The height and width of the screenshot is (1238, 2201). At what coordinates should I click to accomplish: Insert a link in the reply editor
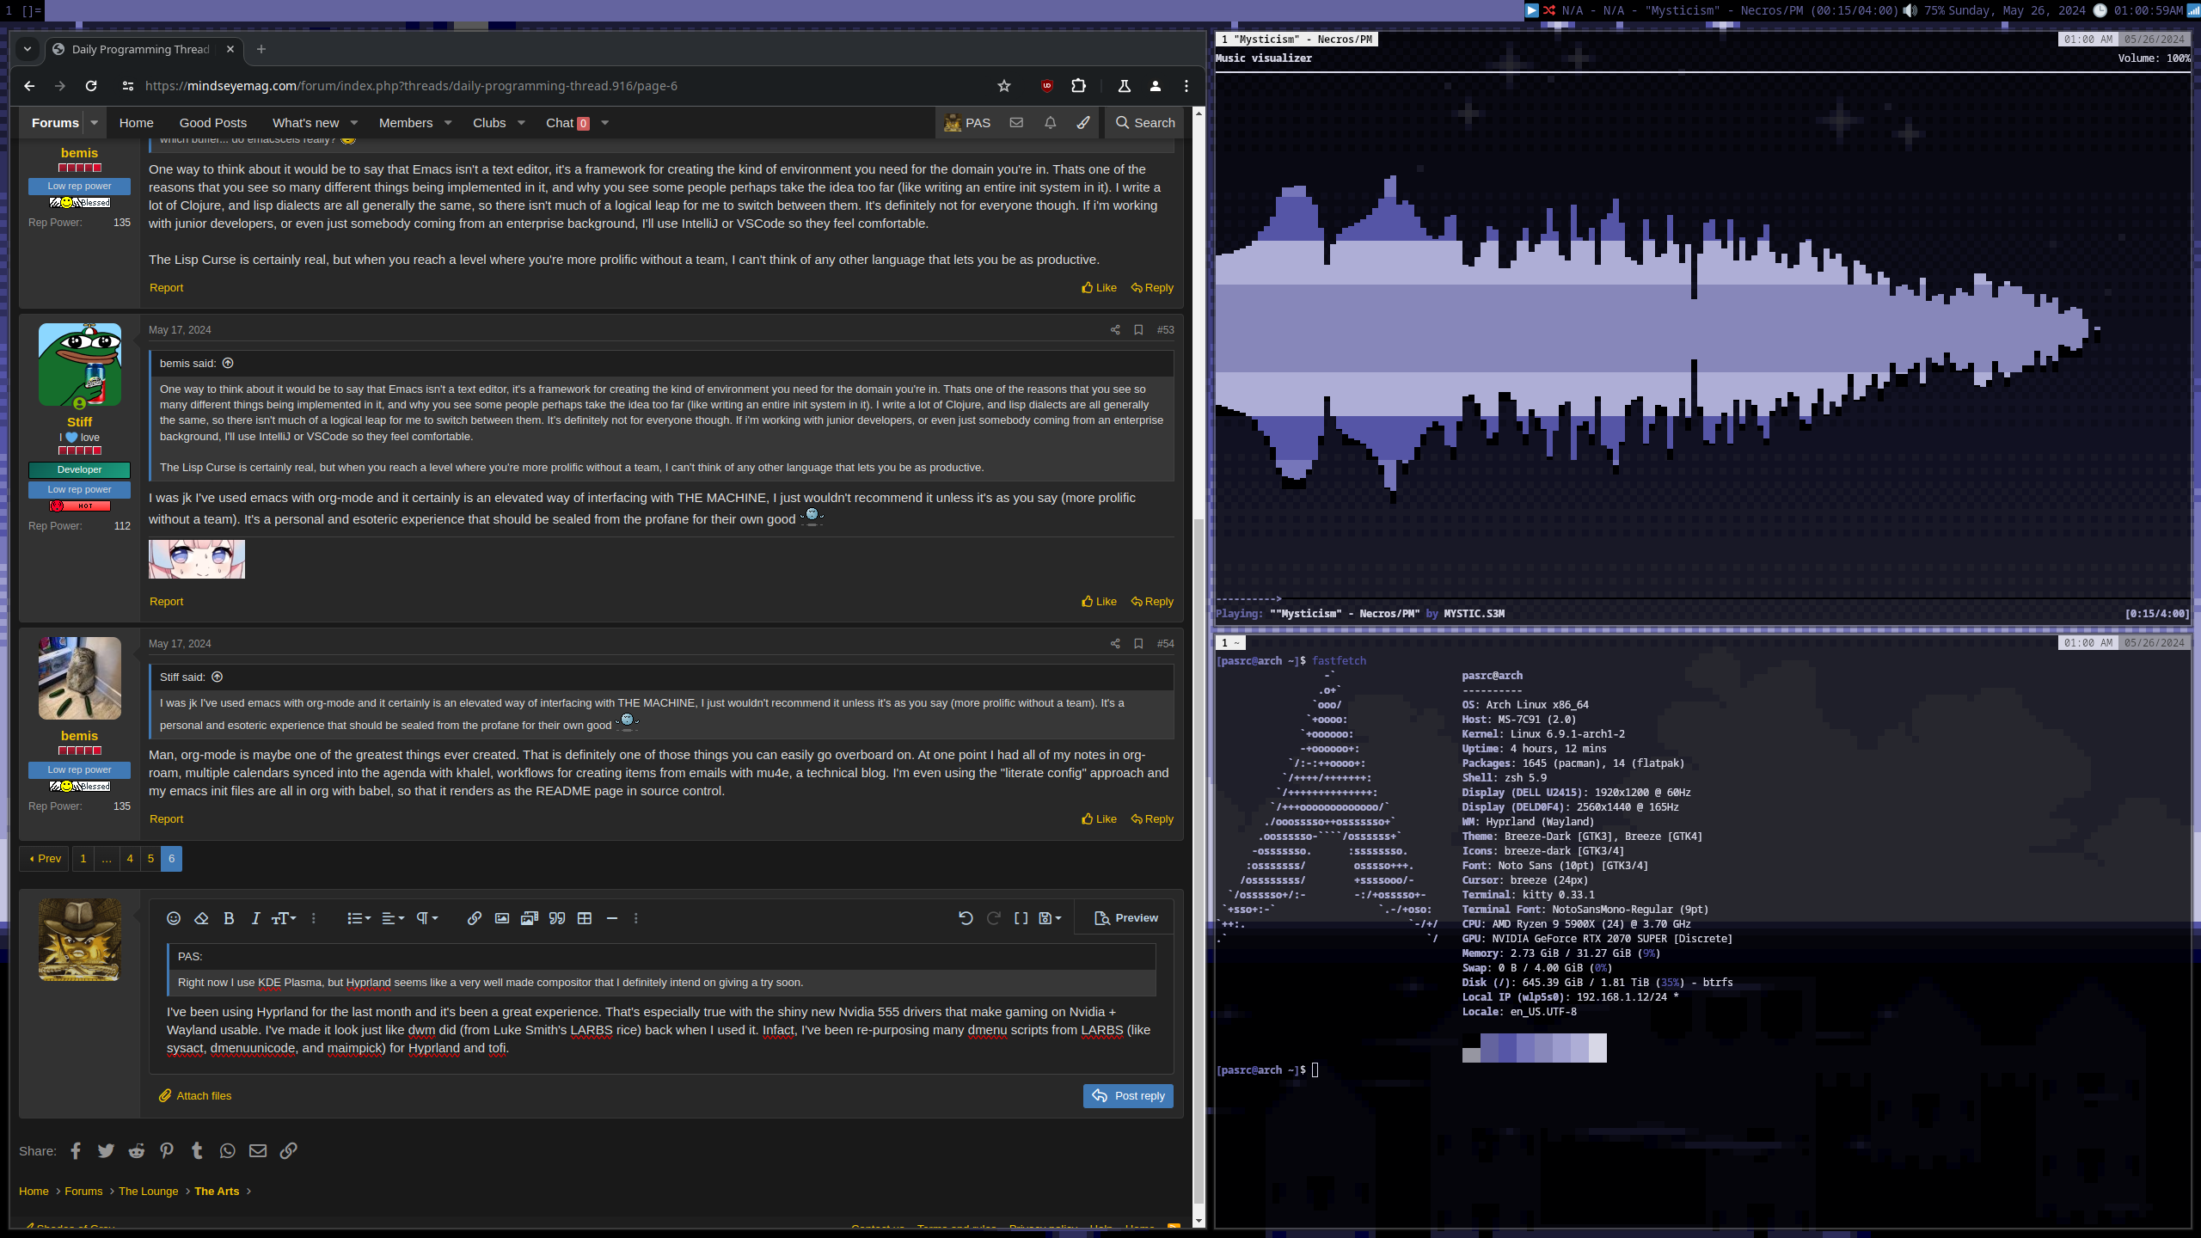(475, 918)
